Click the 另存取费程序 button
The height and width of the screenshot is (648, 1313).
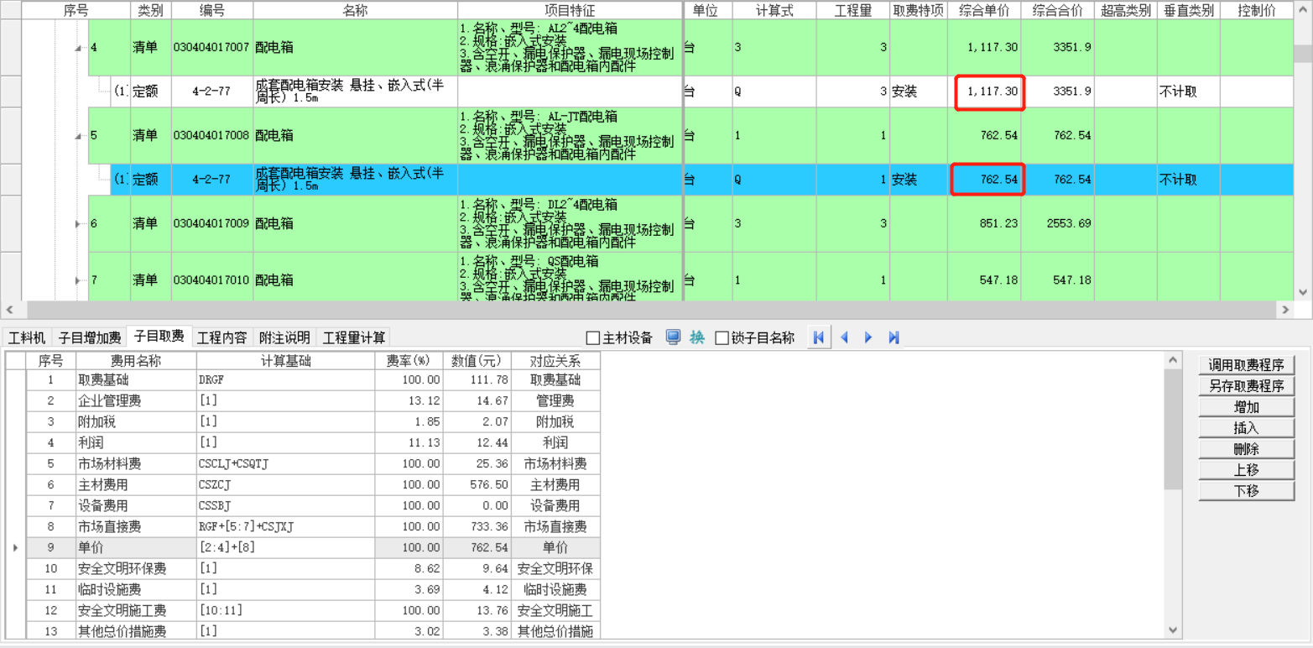click(1246, 386)
